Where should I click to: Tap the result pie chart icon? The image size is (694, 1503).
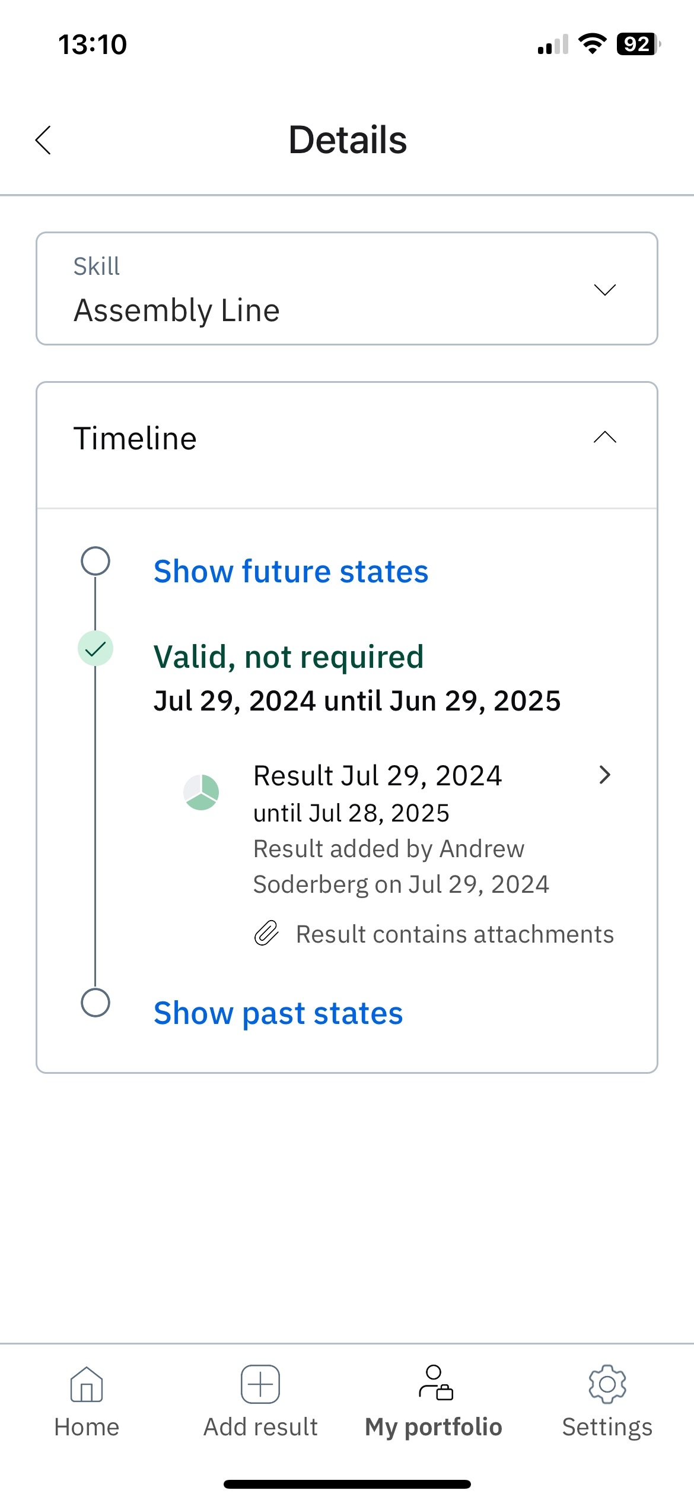pyautogui.click(x=201, y=792)
